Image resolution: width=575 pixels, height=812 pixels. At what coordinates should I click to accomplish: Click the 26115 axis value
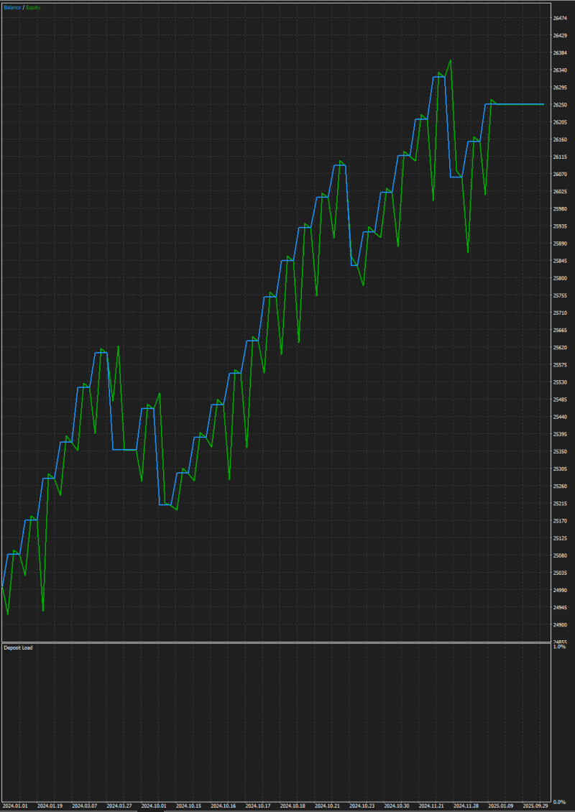click(x=559, y=157)
